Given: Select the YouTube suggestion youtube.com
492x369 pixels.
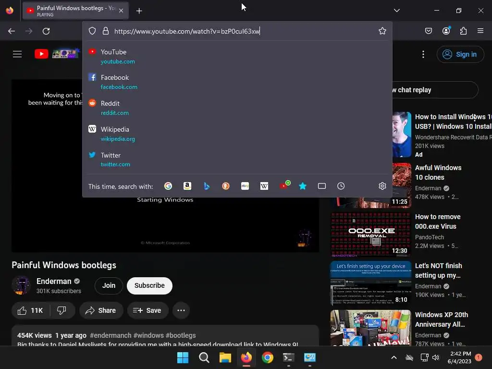Looking at the screenshot, I should pyautogui.click(x=237, y=57).
